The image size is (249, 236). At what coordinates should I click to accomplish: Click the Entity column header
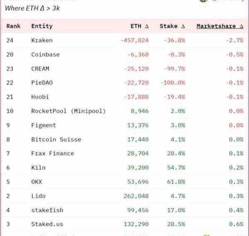(x=42, y=26)
